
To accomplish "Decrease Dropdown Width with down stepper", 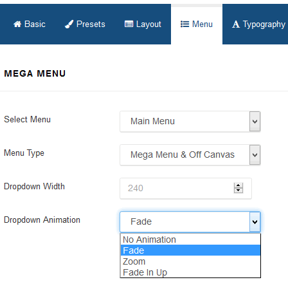I will (x=239, y=191).
